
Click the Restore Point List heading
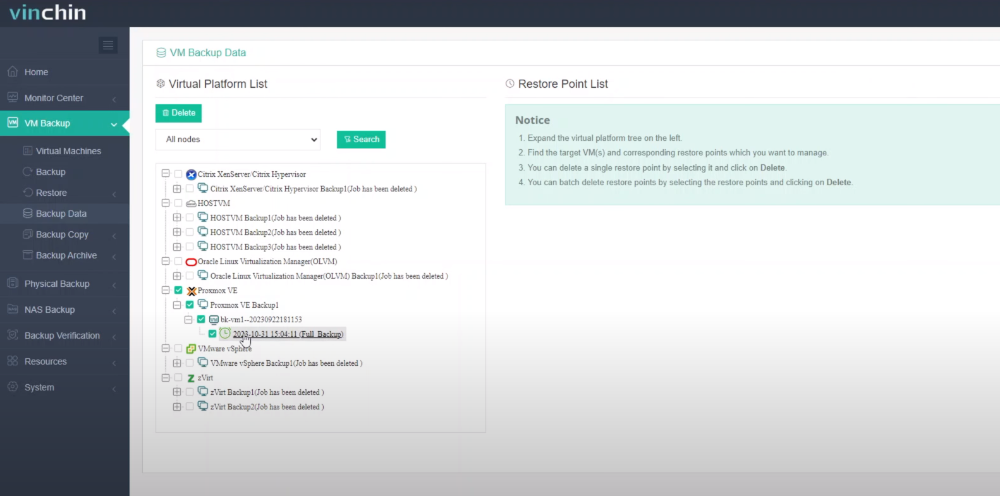point(563,84)
